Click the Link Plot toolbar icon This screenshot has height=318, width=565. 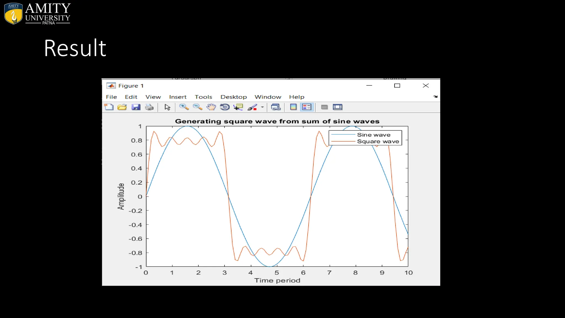(x=276, y=107)
